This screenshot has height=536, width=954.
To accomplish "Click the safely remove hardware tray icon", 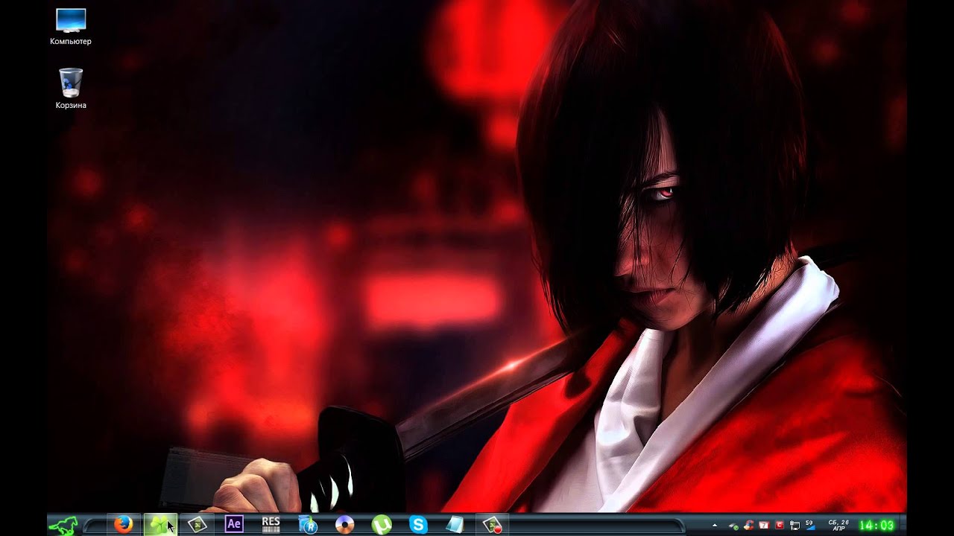I will click(x=733, y=526).
